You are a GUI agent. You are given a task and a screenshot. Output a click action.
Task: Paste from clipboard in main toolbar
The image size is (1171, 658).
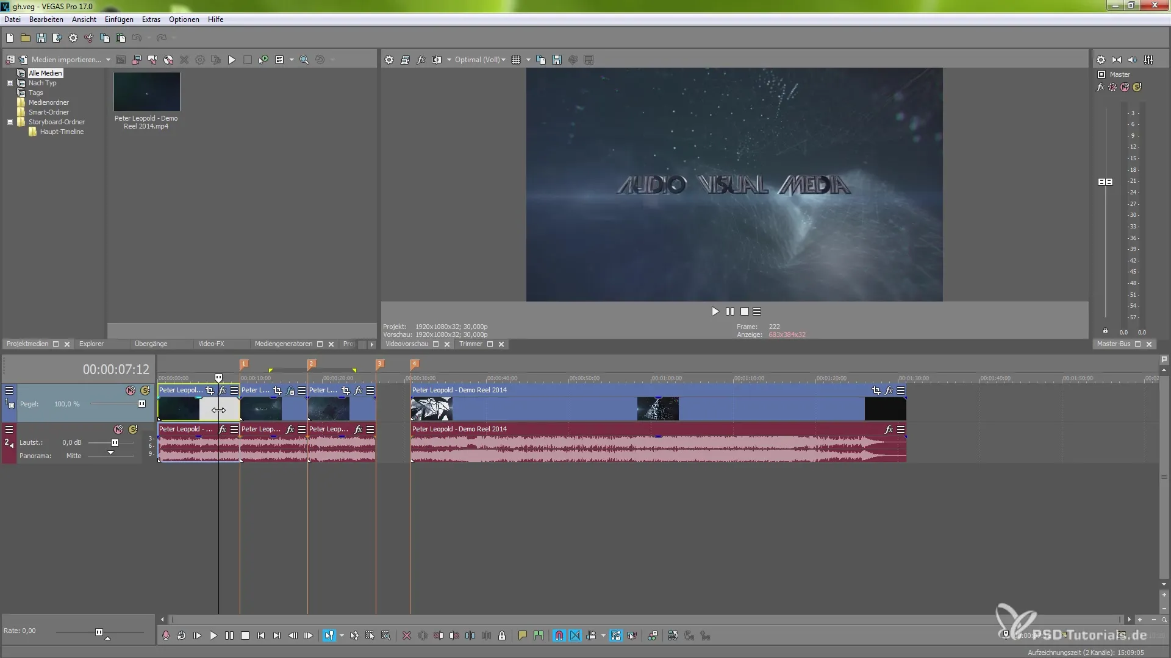pyautogui.click(x=121, y=38)
